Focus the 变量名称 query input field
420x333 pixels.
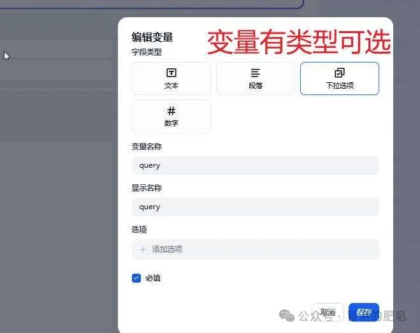tap(255, 165)
